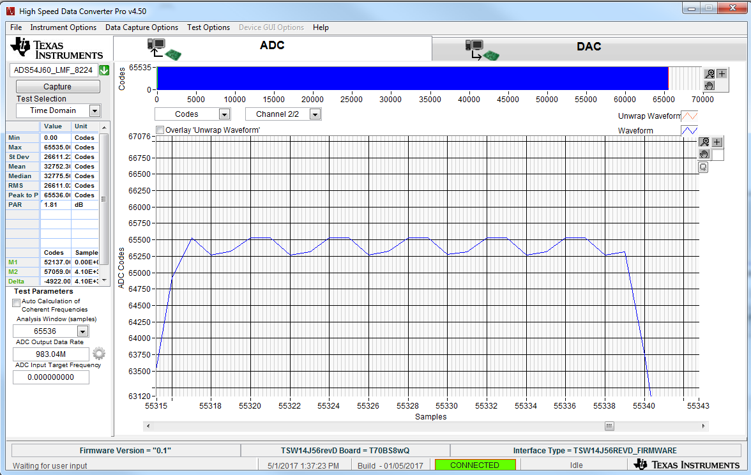The width and height of the screenshot is (751, 475).
Task: Click the statistics table scroll-up arrow
Action: [x=104, y=128]
